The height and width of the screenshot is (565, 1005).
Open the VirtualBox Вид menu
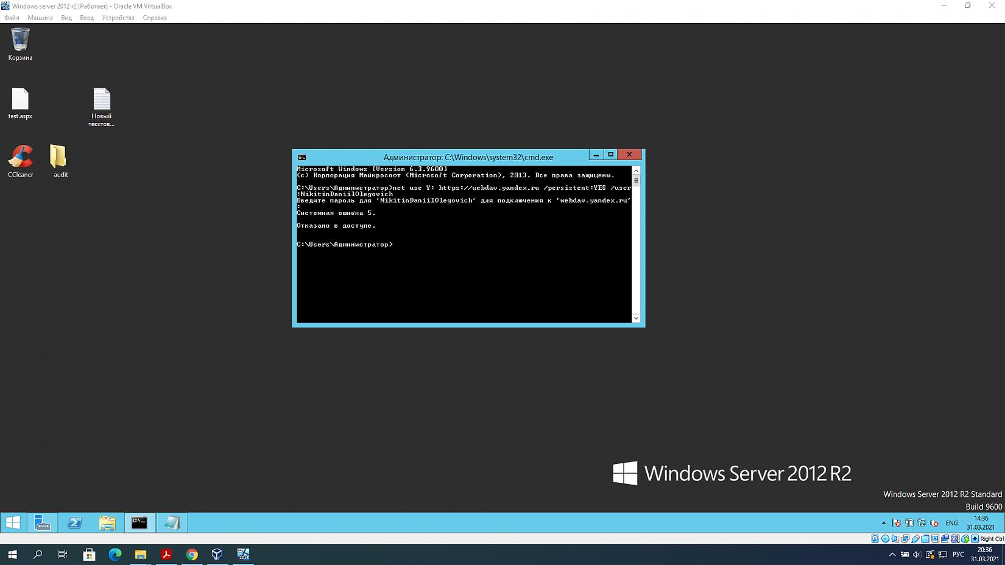point(66,18)
